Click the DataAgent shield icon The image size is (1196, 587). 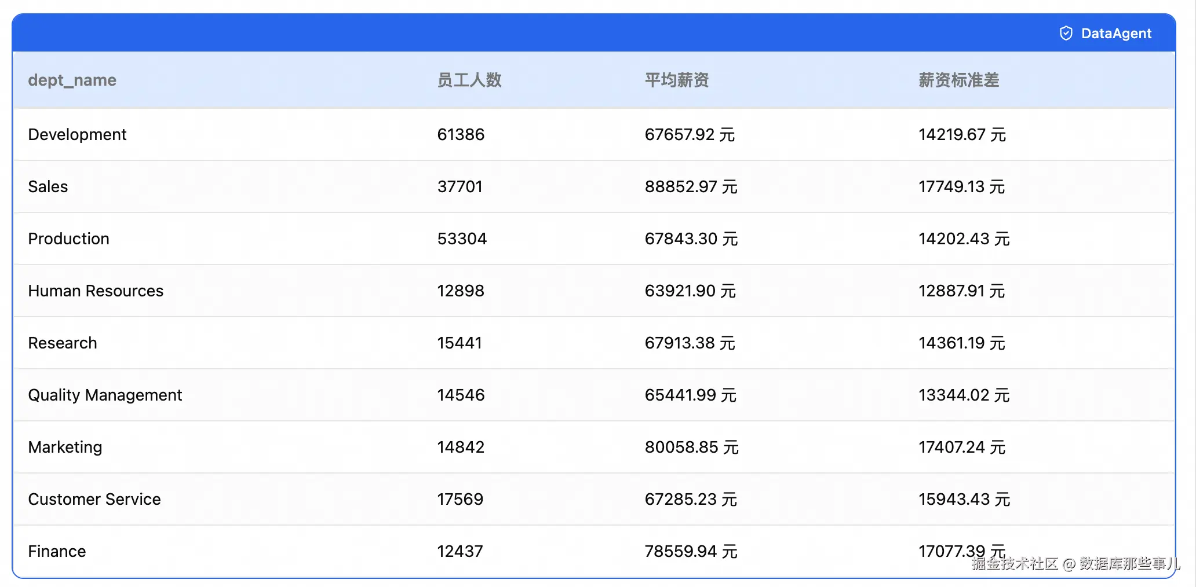click(1066, 33)
